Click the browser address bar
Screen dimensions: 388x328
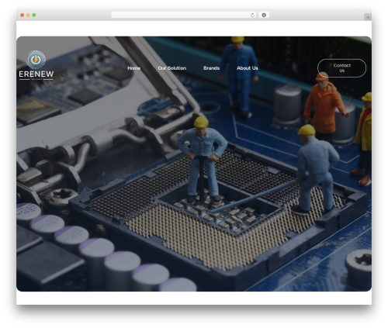[184, 15]
